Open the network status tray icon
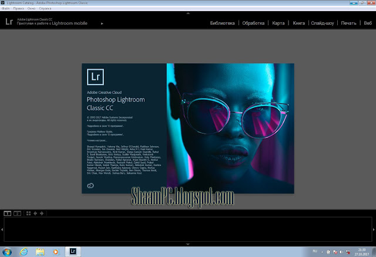This screenshot has width=376, height=257. [x=348, y=252]
